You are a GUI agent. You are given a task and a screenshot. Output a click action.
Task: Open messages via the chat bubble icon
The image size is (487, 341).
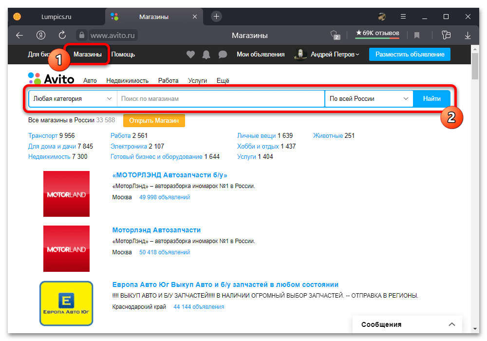(x=223, y=55)
